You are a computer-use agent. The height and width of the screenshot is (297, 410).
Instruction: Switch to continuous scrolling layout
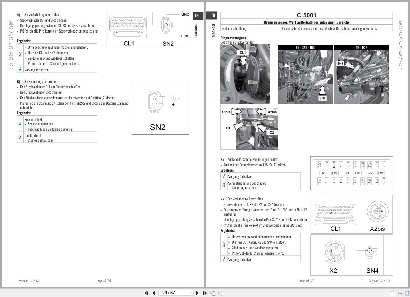400,293
